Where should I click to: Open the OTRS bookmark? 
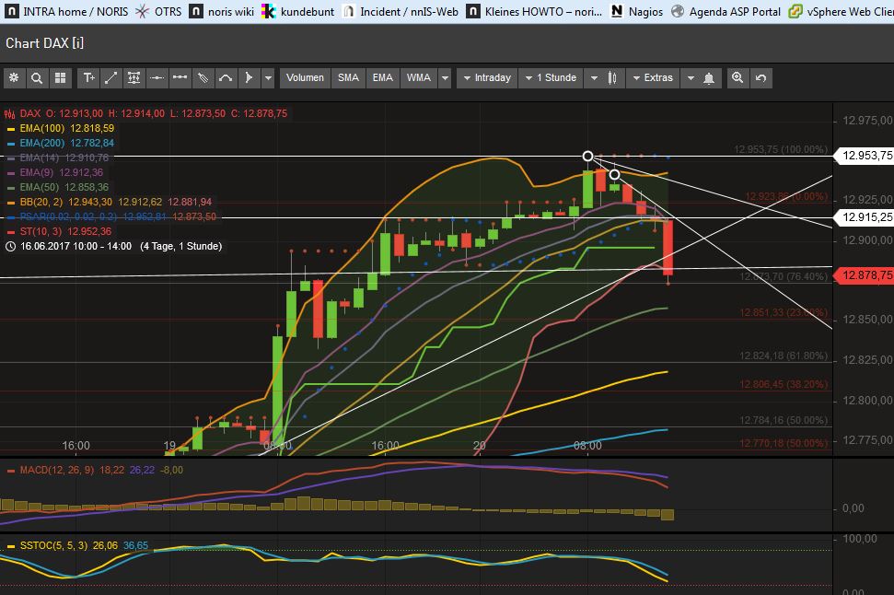pos(159,11)
